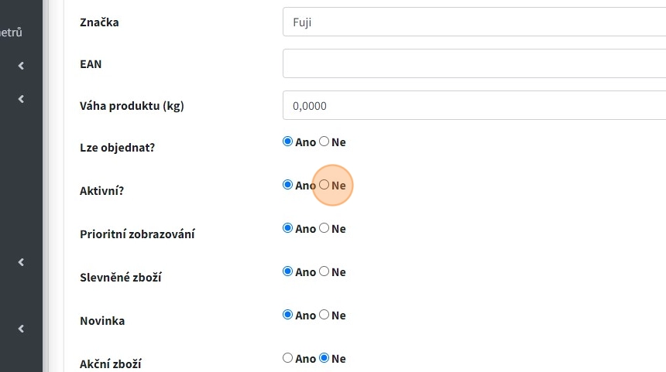
Task: Click the Váha produktu (kg) field
Action: 474,105
